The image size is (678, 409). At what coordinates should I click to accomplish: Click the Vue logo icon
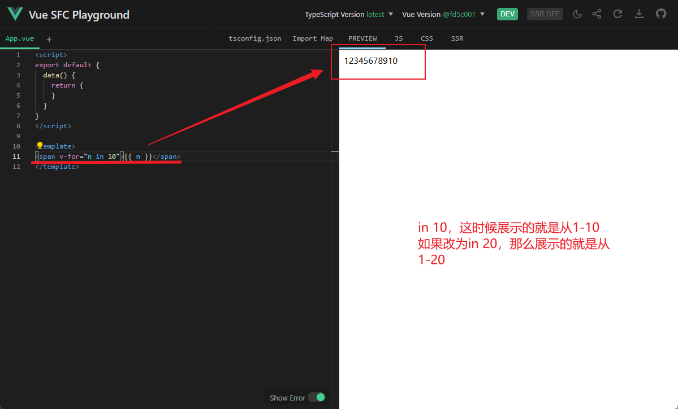(x=15, y=14)
